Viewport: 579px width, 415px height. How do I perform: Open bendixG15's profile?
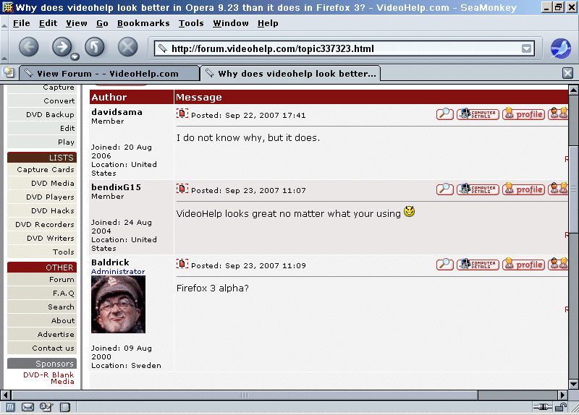(523, 189)
